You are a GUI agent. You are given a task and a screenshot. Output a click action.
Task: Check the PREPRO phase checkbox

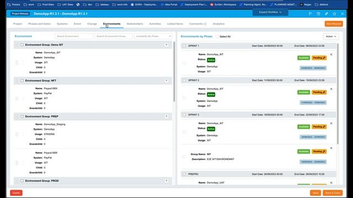click(184, 174)
